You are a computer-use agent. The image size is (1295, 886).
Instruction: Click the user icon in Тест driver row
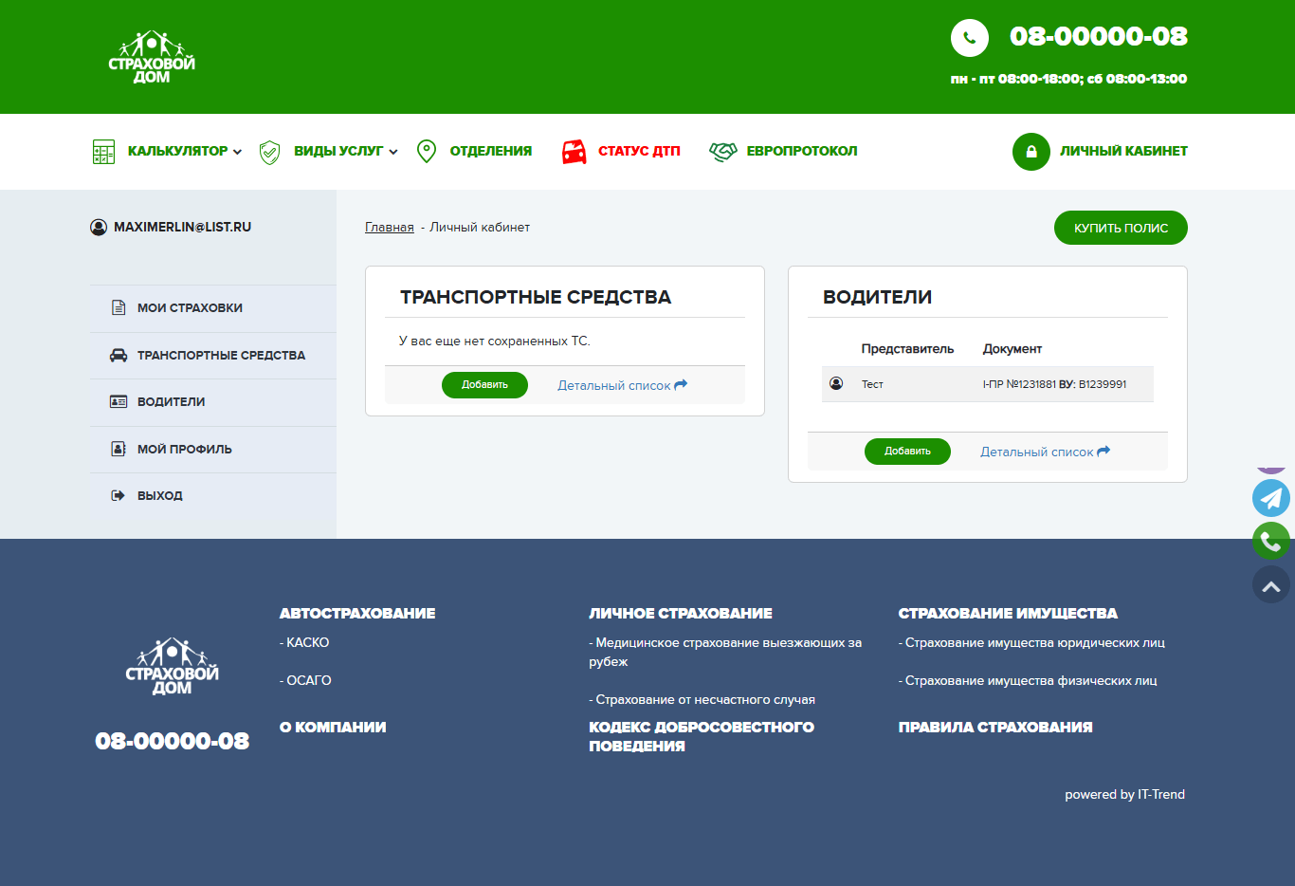point(836,383)
